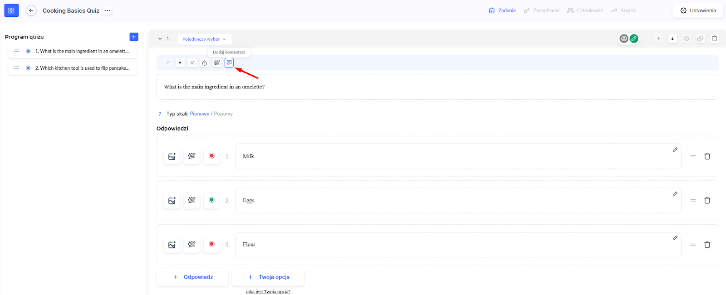
Task: Open the Ustawienia settings
Action: pos(698,10)
